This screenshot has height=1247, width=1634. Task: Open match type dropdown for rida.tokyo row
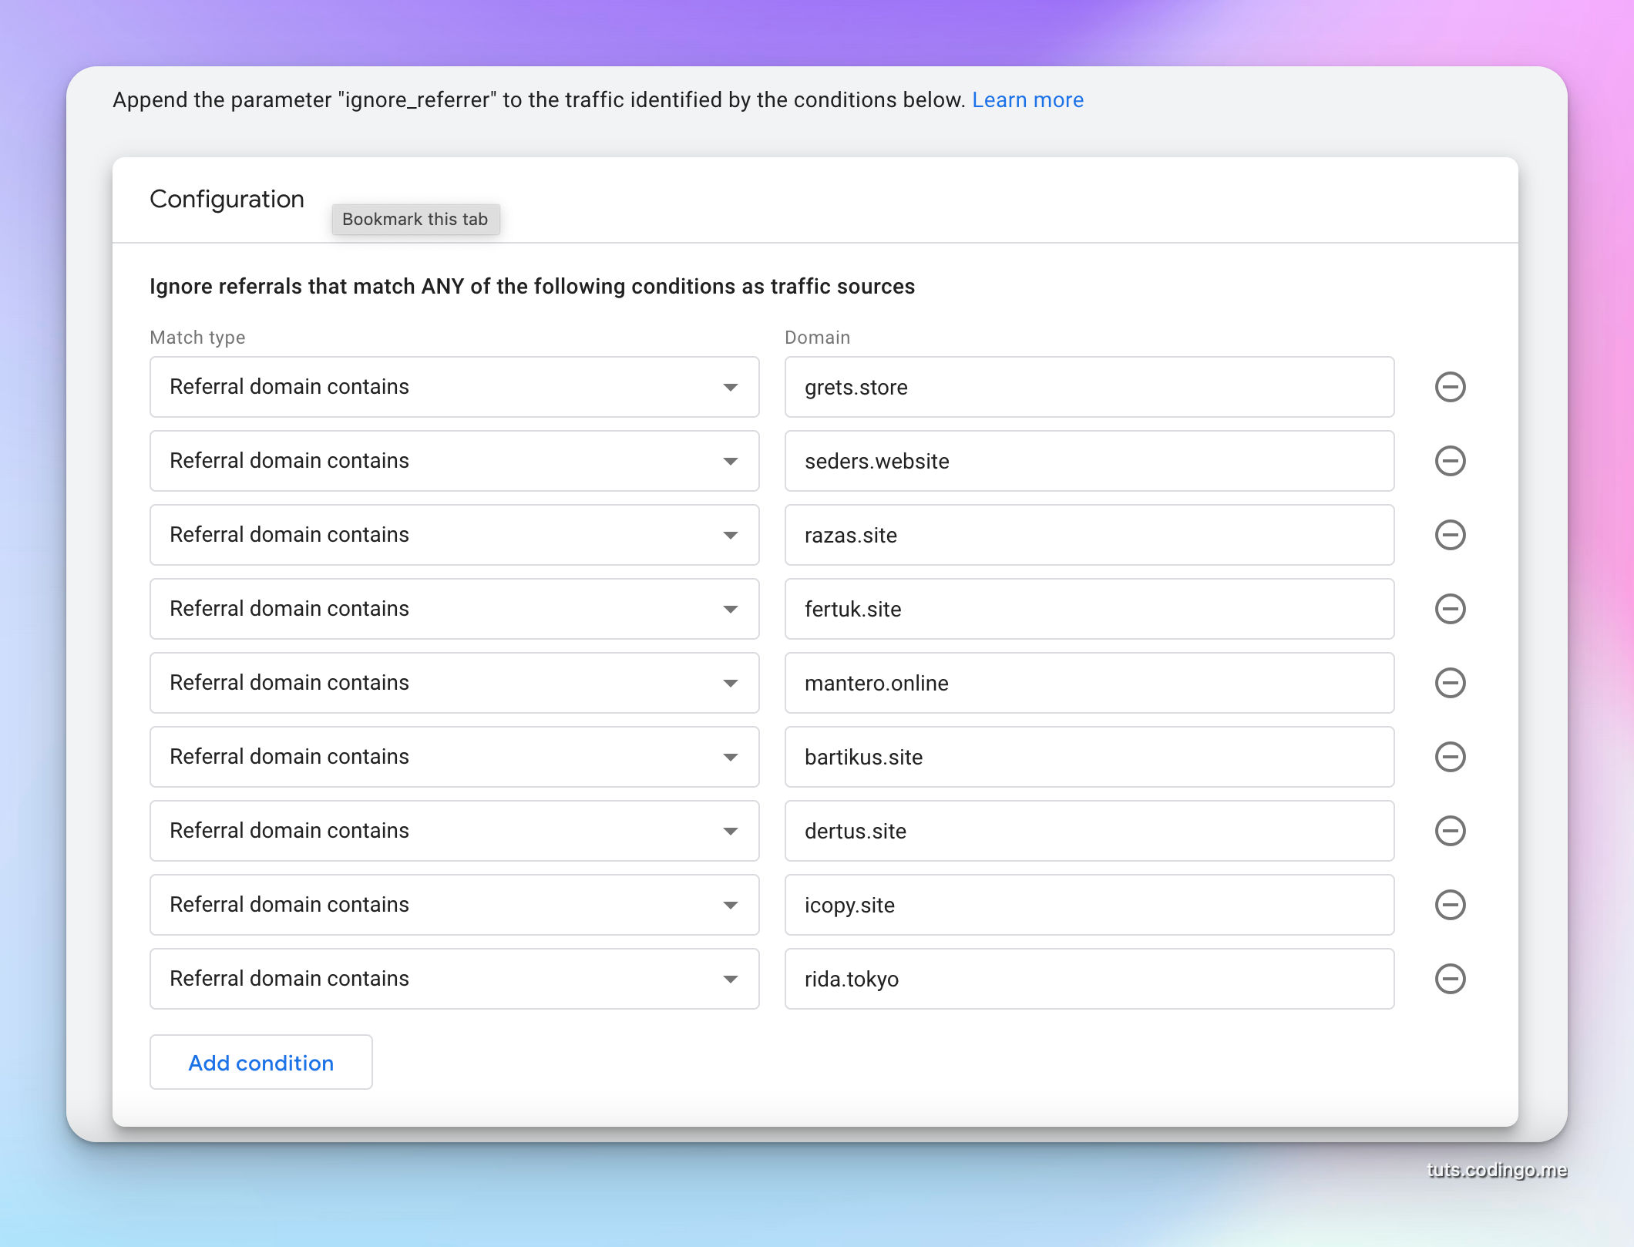(x=455, y=979)
